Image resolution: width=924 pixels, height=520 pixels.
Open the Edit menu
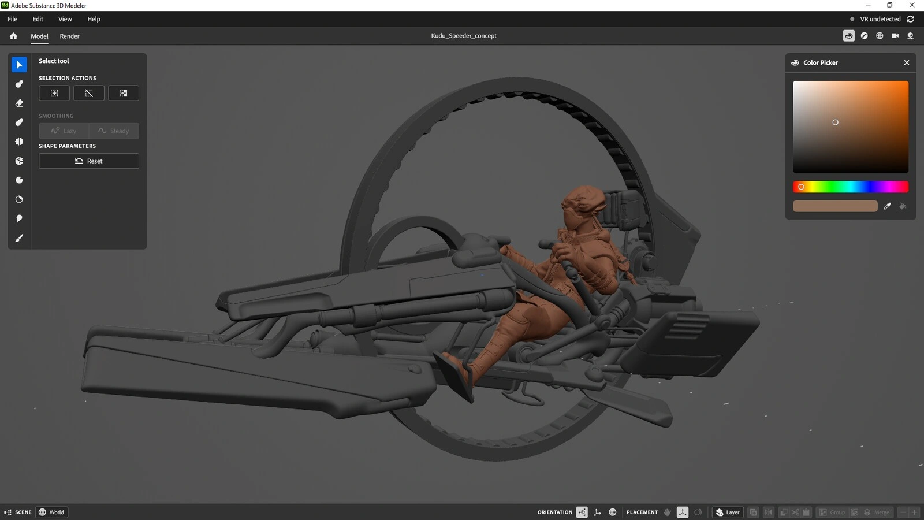(x=38, y=18)
